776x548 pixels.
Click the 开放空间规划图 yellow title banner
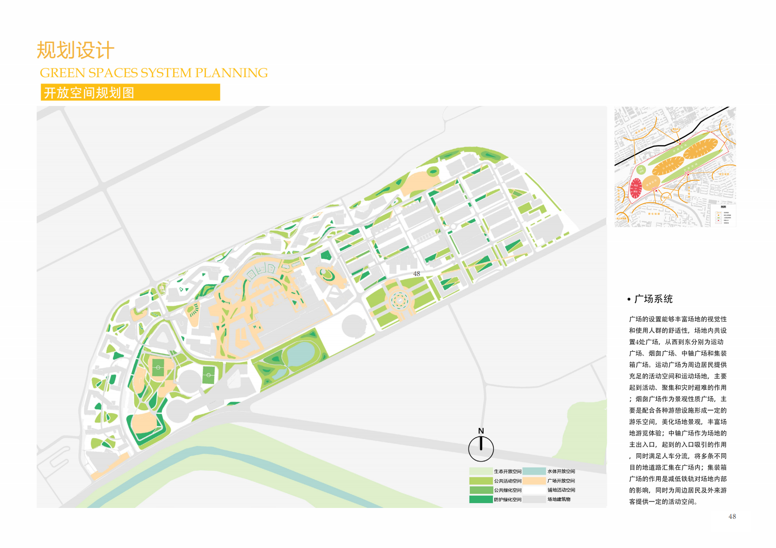pos(130,92)
